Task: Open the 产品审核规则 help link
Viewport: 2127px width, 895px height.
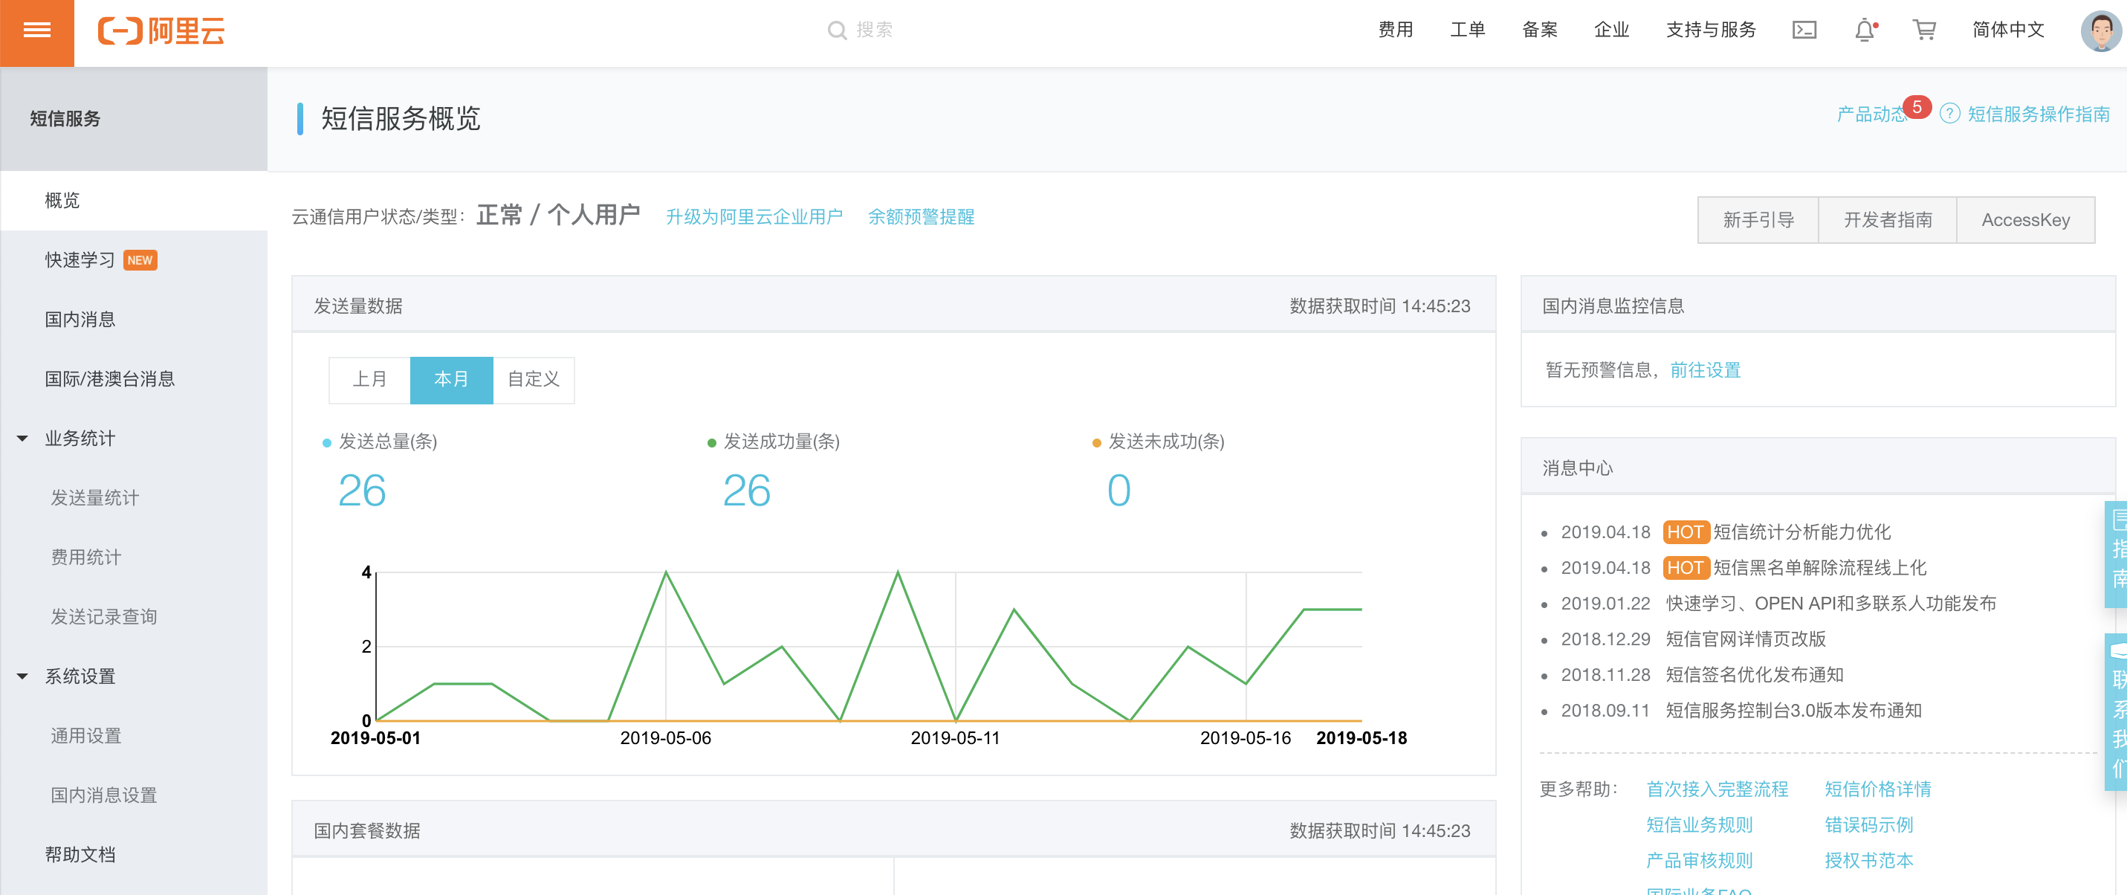Action: (x=1698, y=860)
